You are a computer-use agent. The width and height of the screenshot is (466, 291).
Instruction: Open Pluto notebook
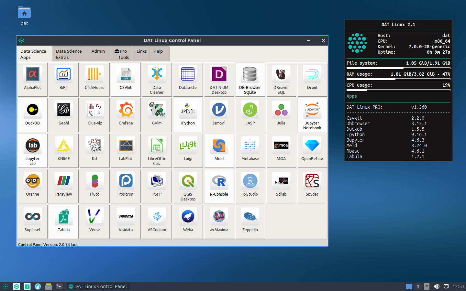(x=95, y=186)
